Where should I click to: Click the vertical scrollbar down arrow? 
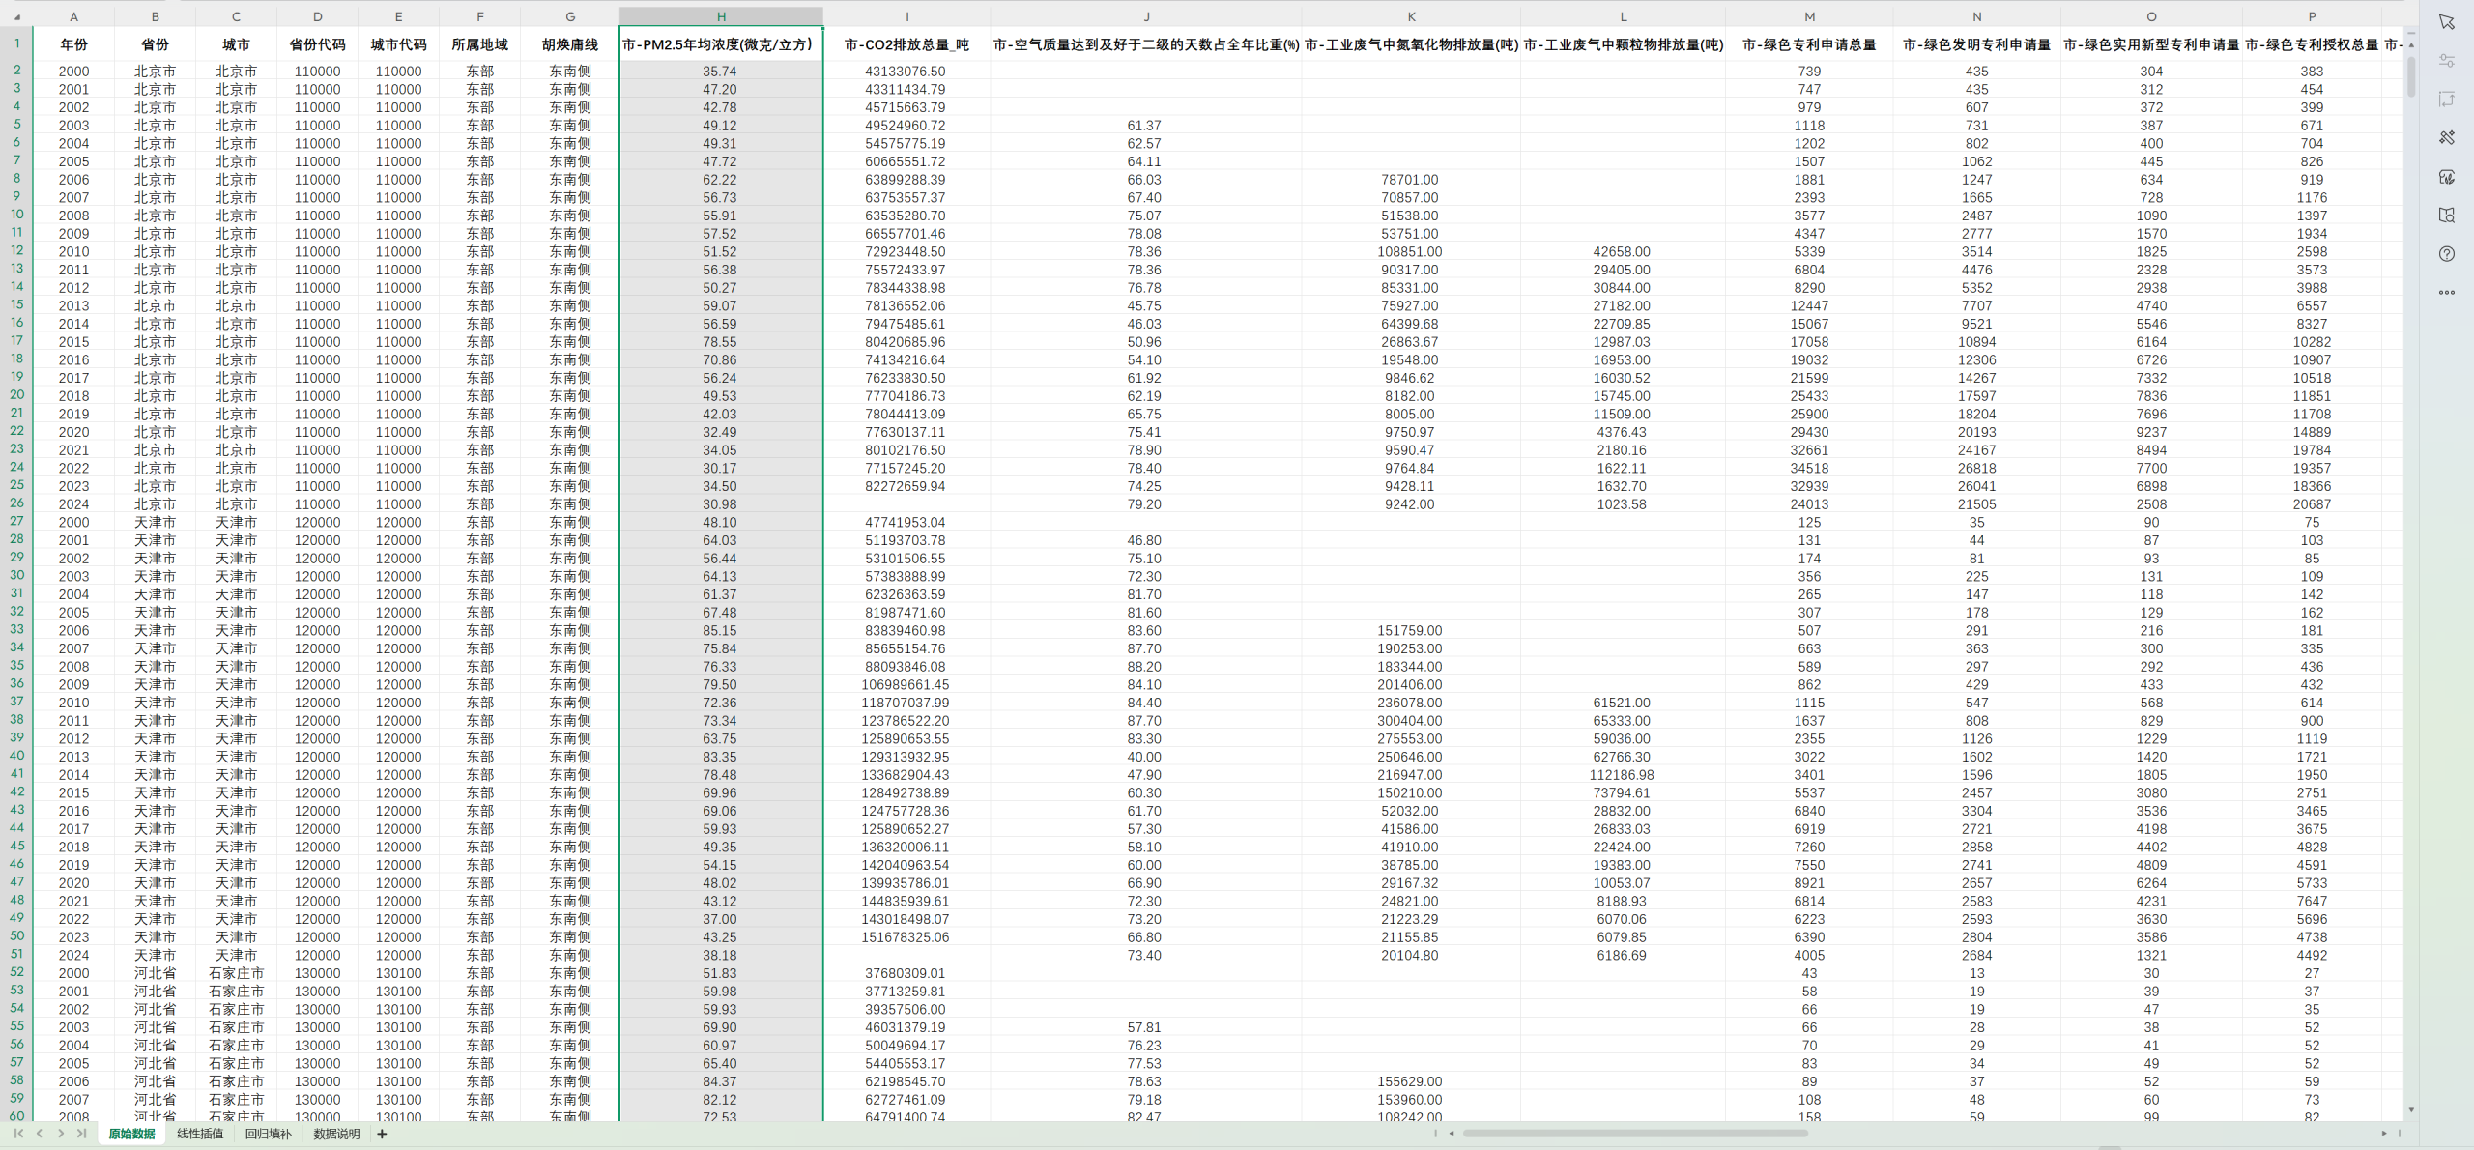click(2410, 1110)
